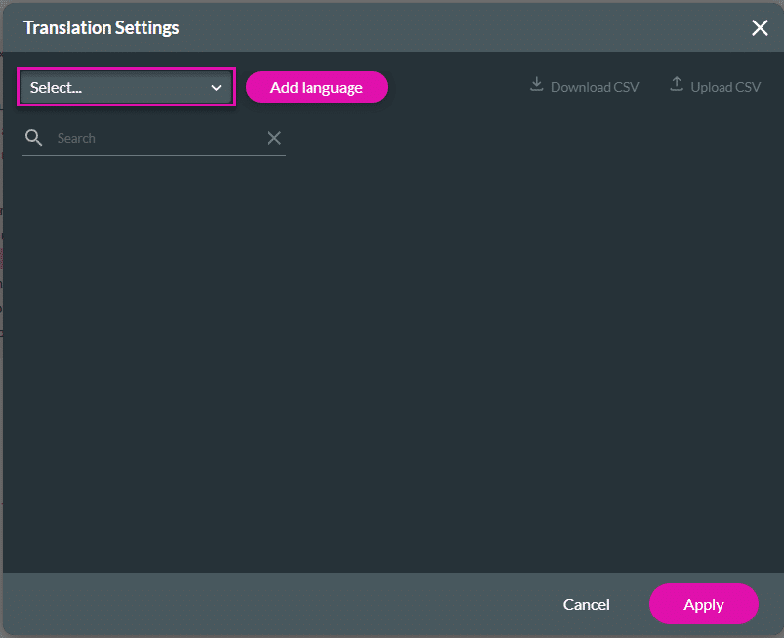Apply the translation settings
The image size is (784, 638).
[703, 604]
